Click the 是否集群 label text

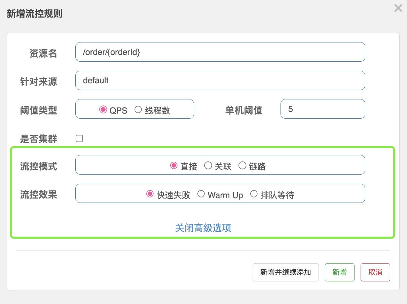[x=39, y=139]
